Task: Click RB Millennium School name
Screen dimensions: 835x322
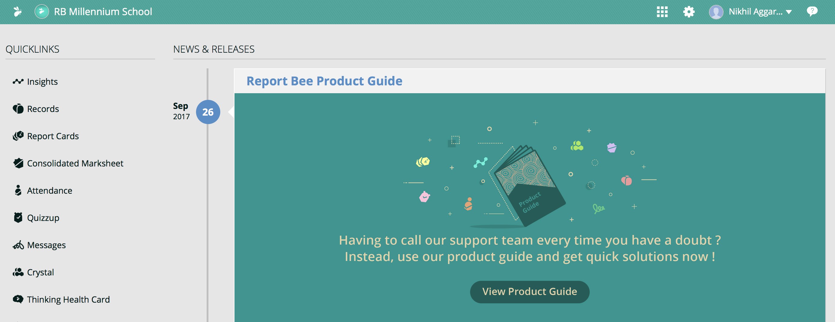Action: click(x=103, y=11)
